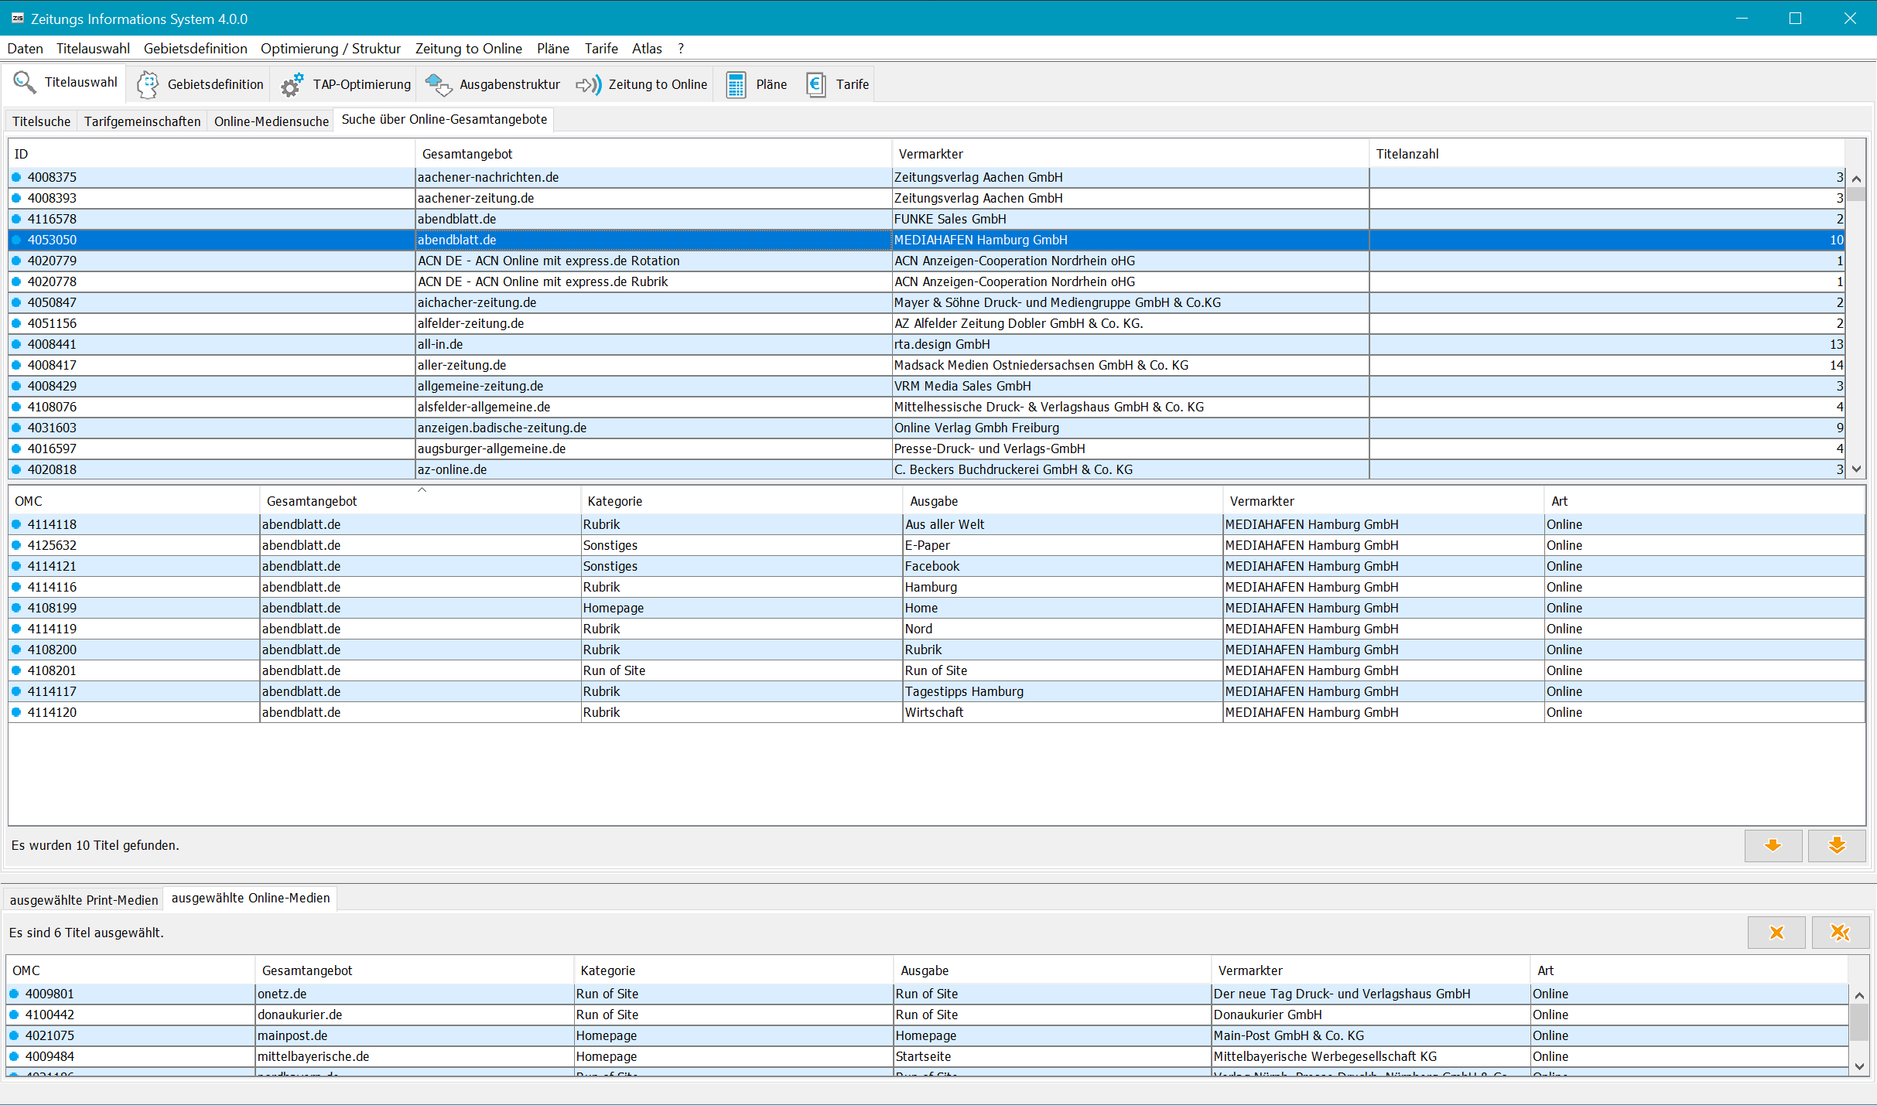
Task: Open the Tarife menu
Action: 601,49
